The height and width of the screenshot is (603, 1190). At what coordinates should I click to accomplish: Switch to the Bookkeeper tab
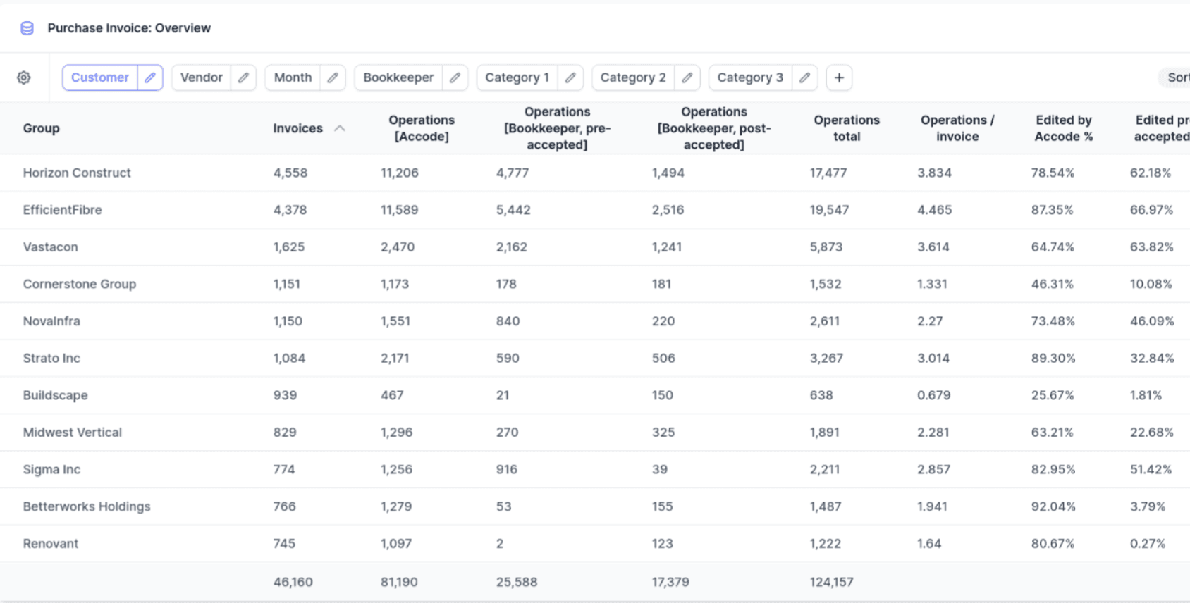coord(398,77)
